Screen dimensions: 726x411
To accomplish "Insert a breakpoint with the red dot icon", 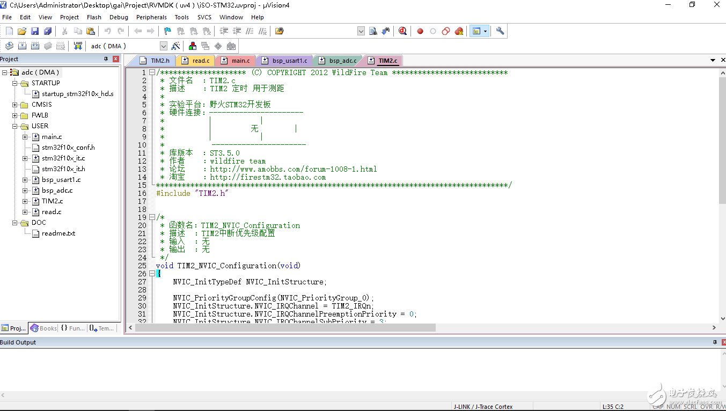I will click(x=420, y=31).
